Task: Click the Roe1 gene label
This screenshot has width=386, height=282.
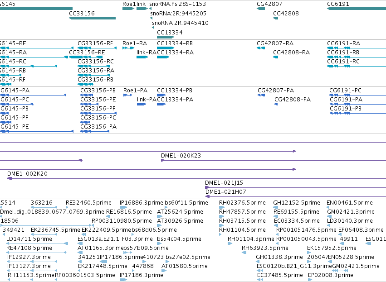Action: pos(129,4)
